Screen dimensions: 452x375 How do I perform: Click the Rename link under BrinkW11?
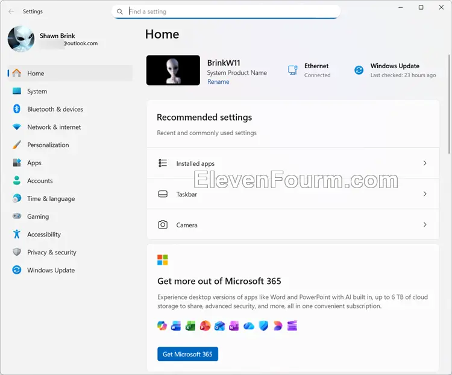tap(218, 81)
